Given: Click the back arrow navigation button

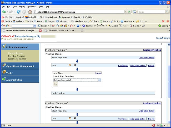Looking at the screenshot, I should pyautogui.click(x=4, y=12).
